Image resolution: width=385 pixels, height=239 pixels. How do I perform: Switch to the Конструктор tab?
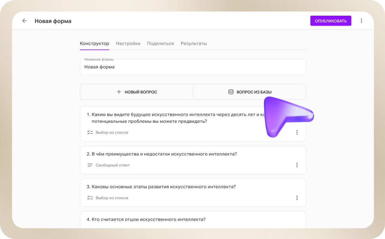(x=94, y=44)
